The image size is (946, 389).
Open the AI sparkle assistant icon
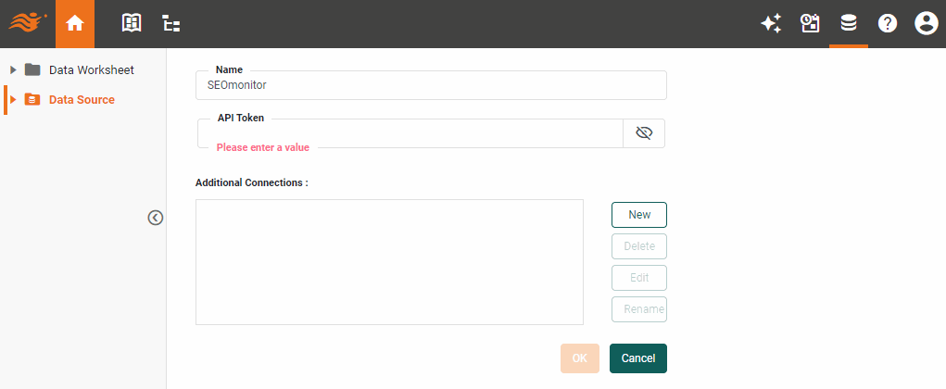[x=770, y=24]
